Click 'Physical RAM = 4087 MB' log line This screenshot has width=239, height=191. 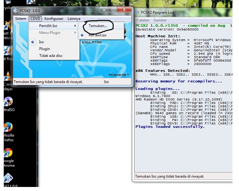pyautogui.click(x=180, y=44)
